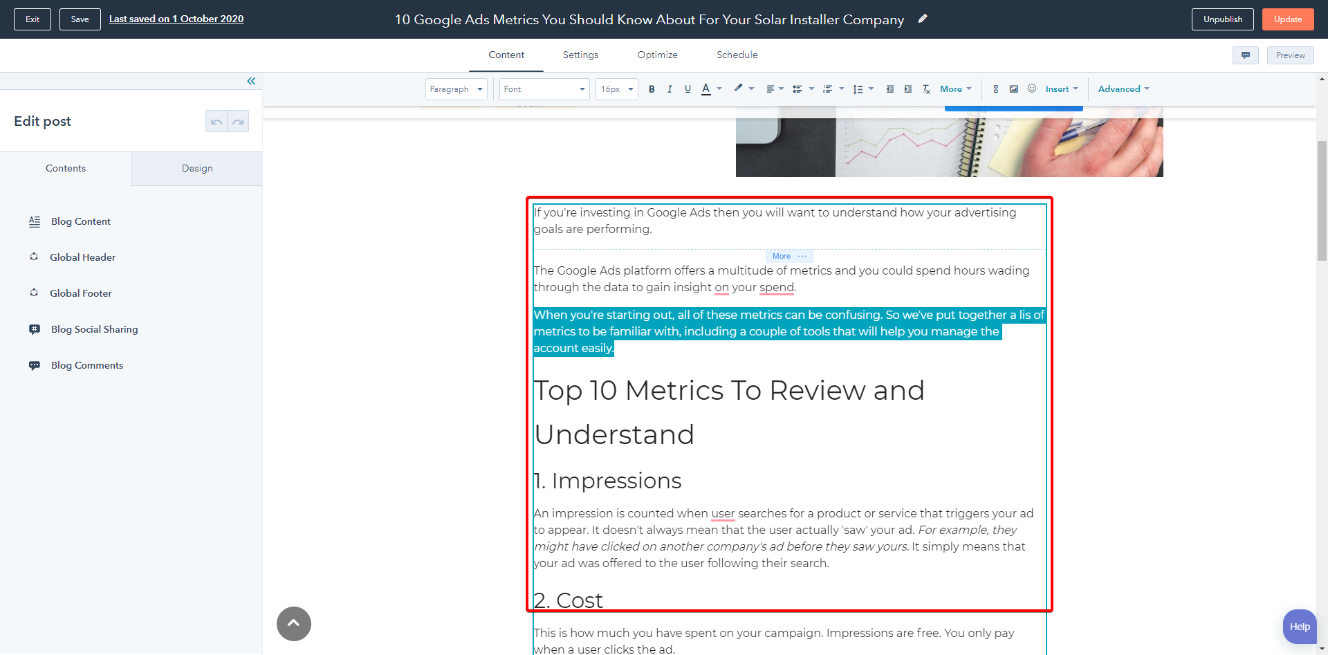Open numbered list style dropdown arrow
Image resolution: width=1328 pixels, height=655 pixels.
coord(842,89)
